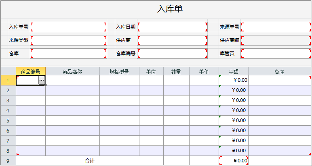The height and width of the screenshot is (166, 312).
Task: Click the 金额 cell in row 5
Action: pyautogui.click(x=234, y=120)
